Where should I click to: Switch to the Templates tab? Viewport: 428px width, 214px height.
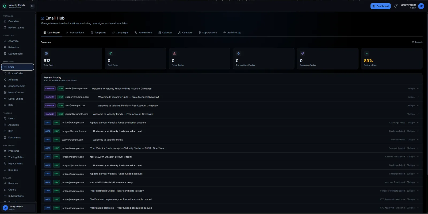click(x=98, y=33)
